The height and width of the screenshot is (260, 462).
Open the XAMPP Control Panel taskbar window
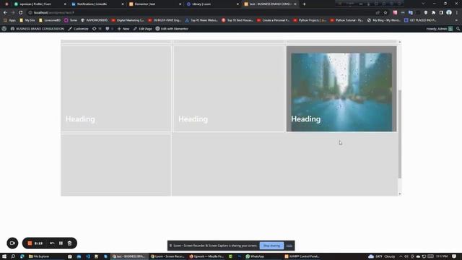302,256
